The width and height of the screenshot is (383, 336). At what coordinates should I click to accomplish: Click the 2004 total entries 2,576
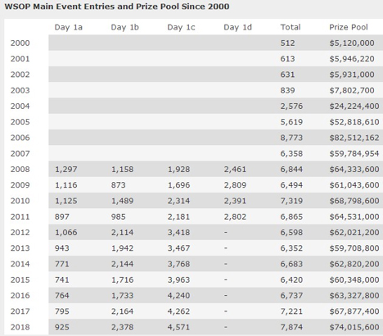tap(291, 107)
